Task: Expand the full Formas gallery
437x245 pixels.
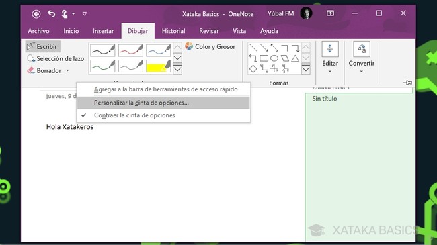Action: tap(306, 68)
